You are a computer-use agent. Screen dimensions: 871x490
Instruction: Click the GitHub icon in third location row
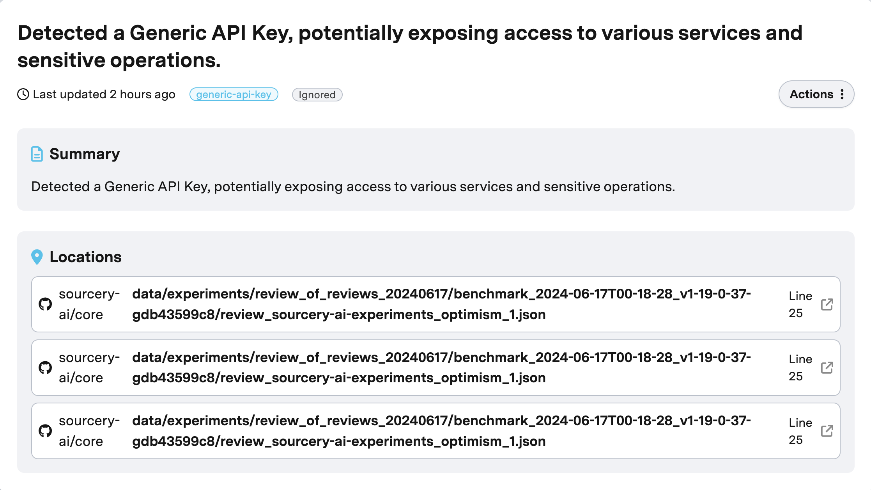click(x=45, y=431)
